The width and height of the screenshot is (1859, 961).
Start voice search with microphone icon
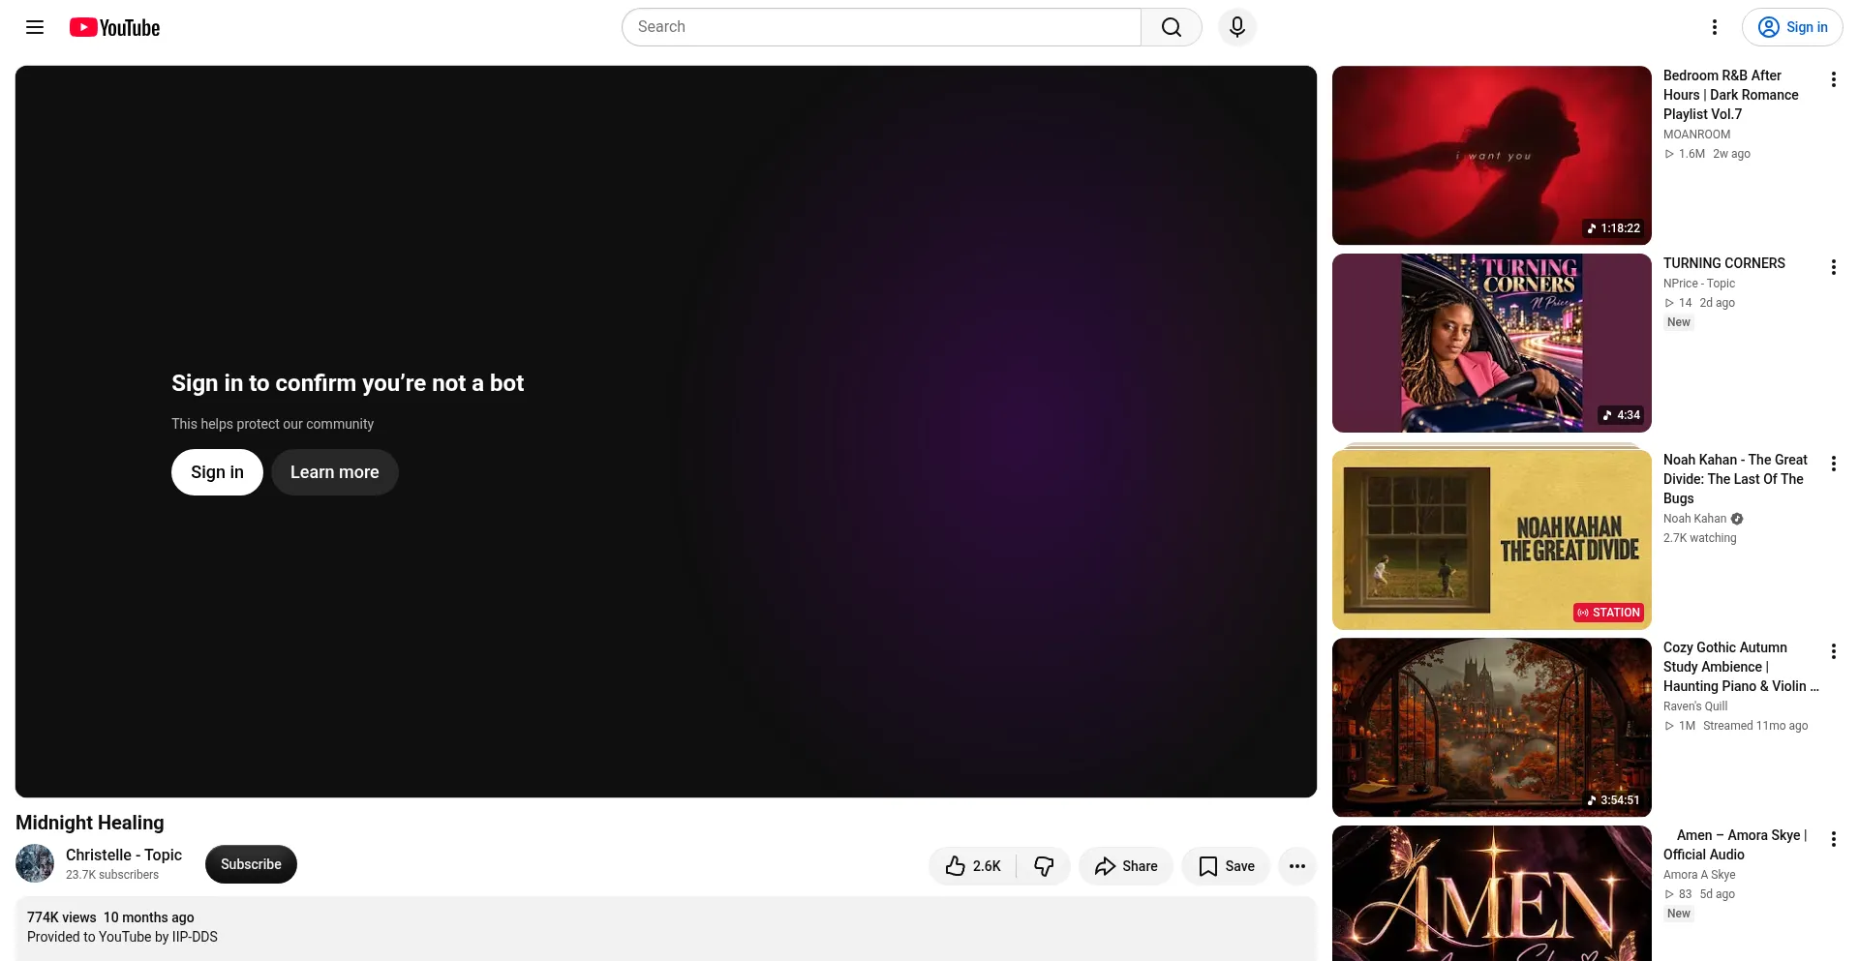click(1237, 27)
